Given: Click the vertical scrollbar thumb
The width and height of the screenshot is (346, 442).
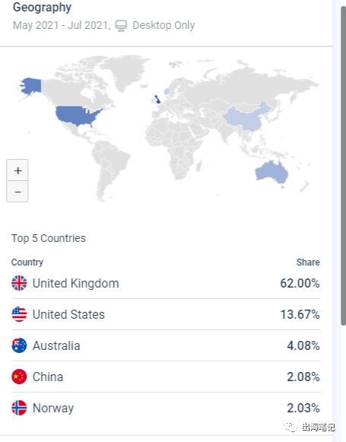Looking at the screenshot, I should click(344, 165).
